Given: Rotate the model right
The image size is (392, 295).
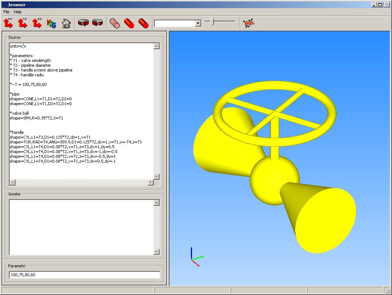Looking at the screenshot, I should pos(98,23).
